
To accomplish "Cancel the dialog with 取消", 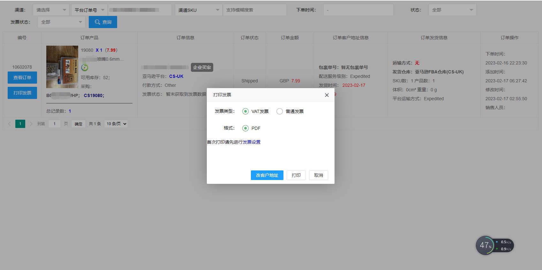I will [x=319, y=175].
